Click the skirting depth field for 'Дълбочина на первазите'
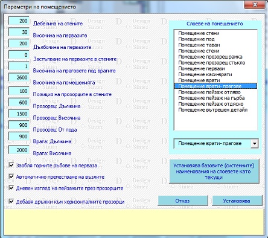268x238 pixels. (x=19, y=43)
